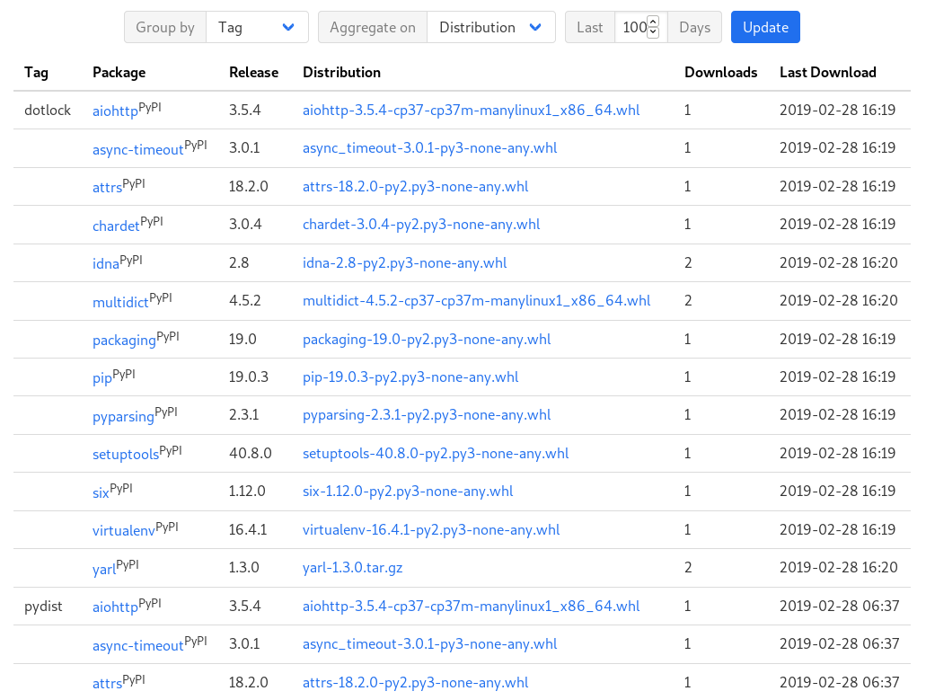Open the async-timeout package link under dotlock
This screenshot has width=926, height=700.
coord(138,149)
